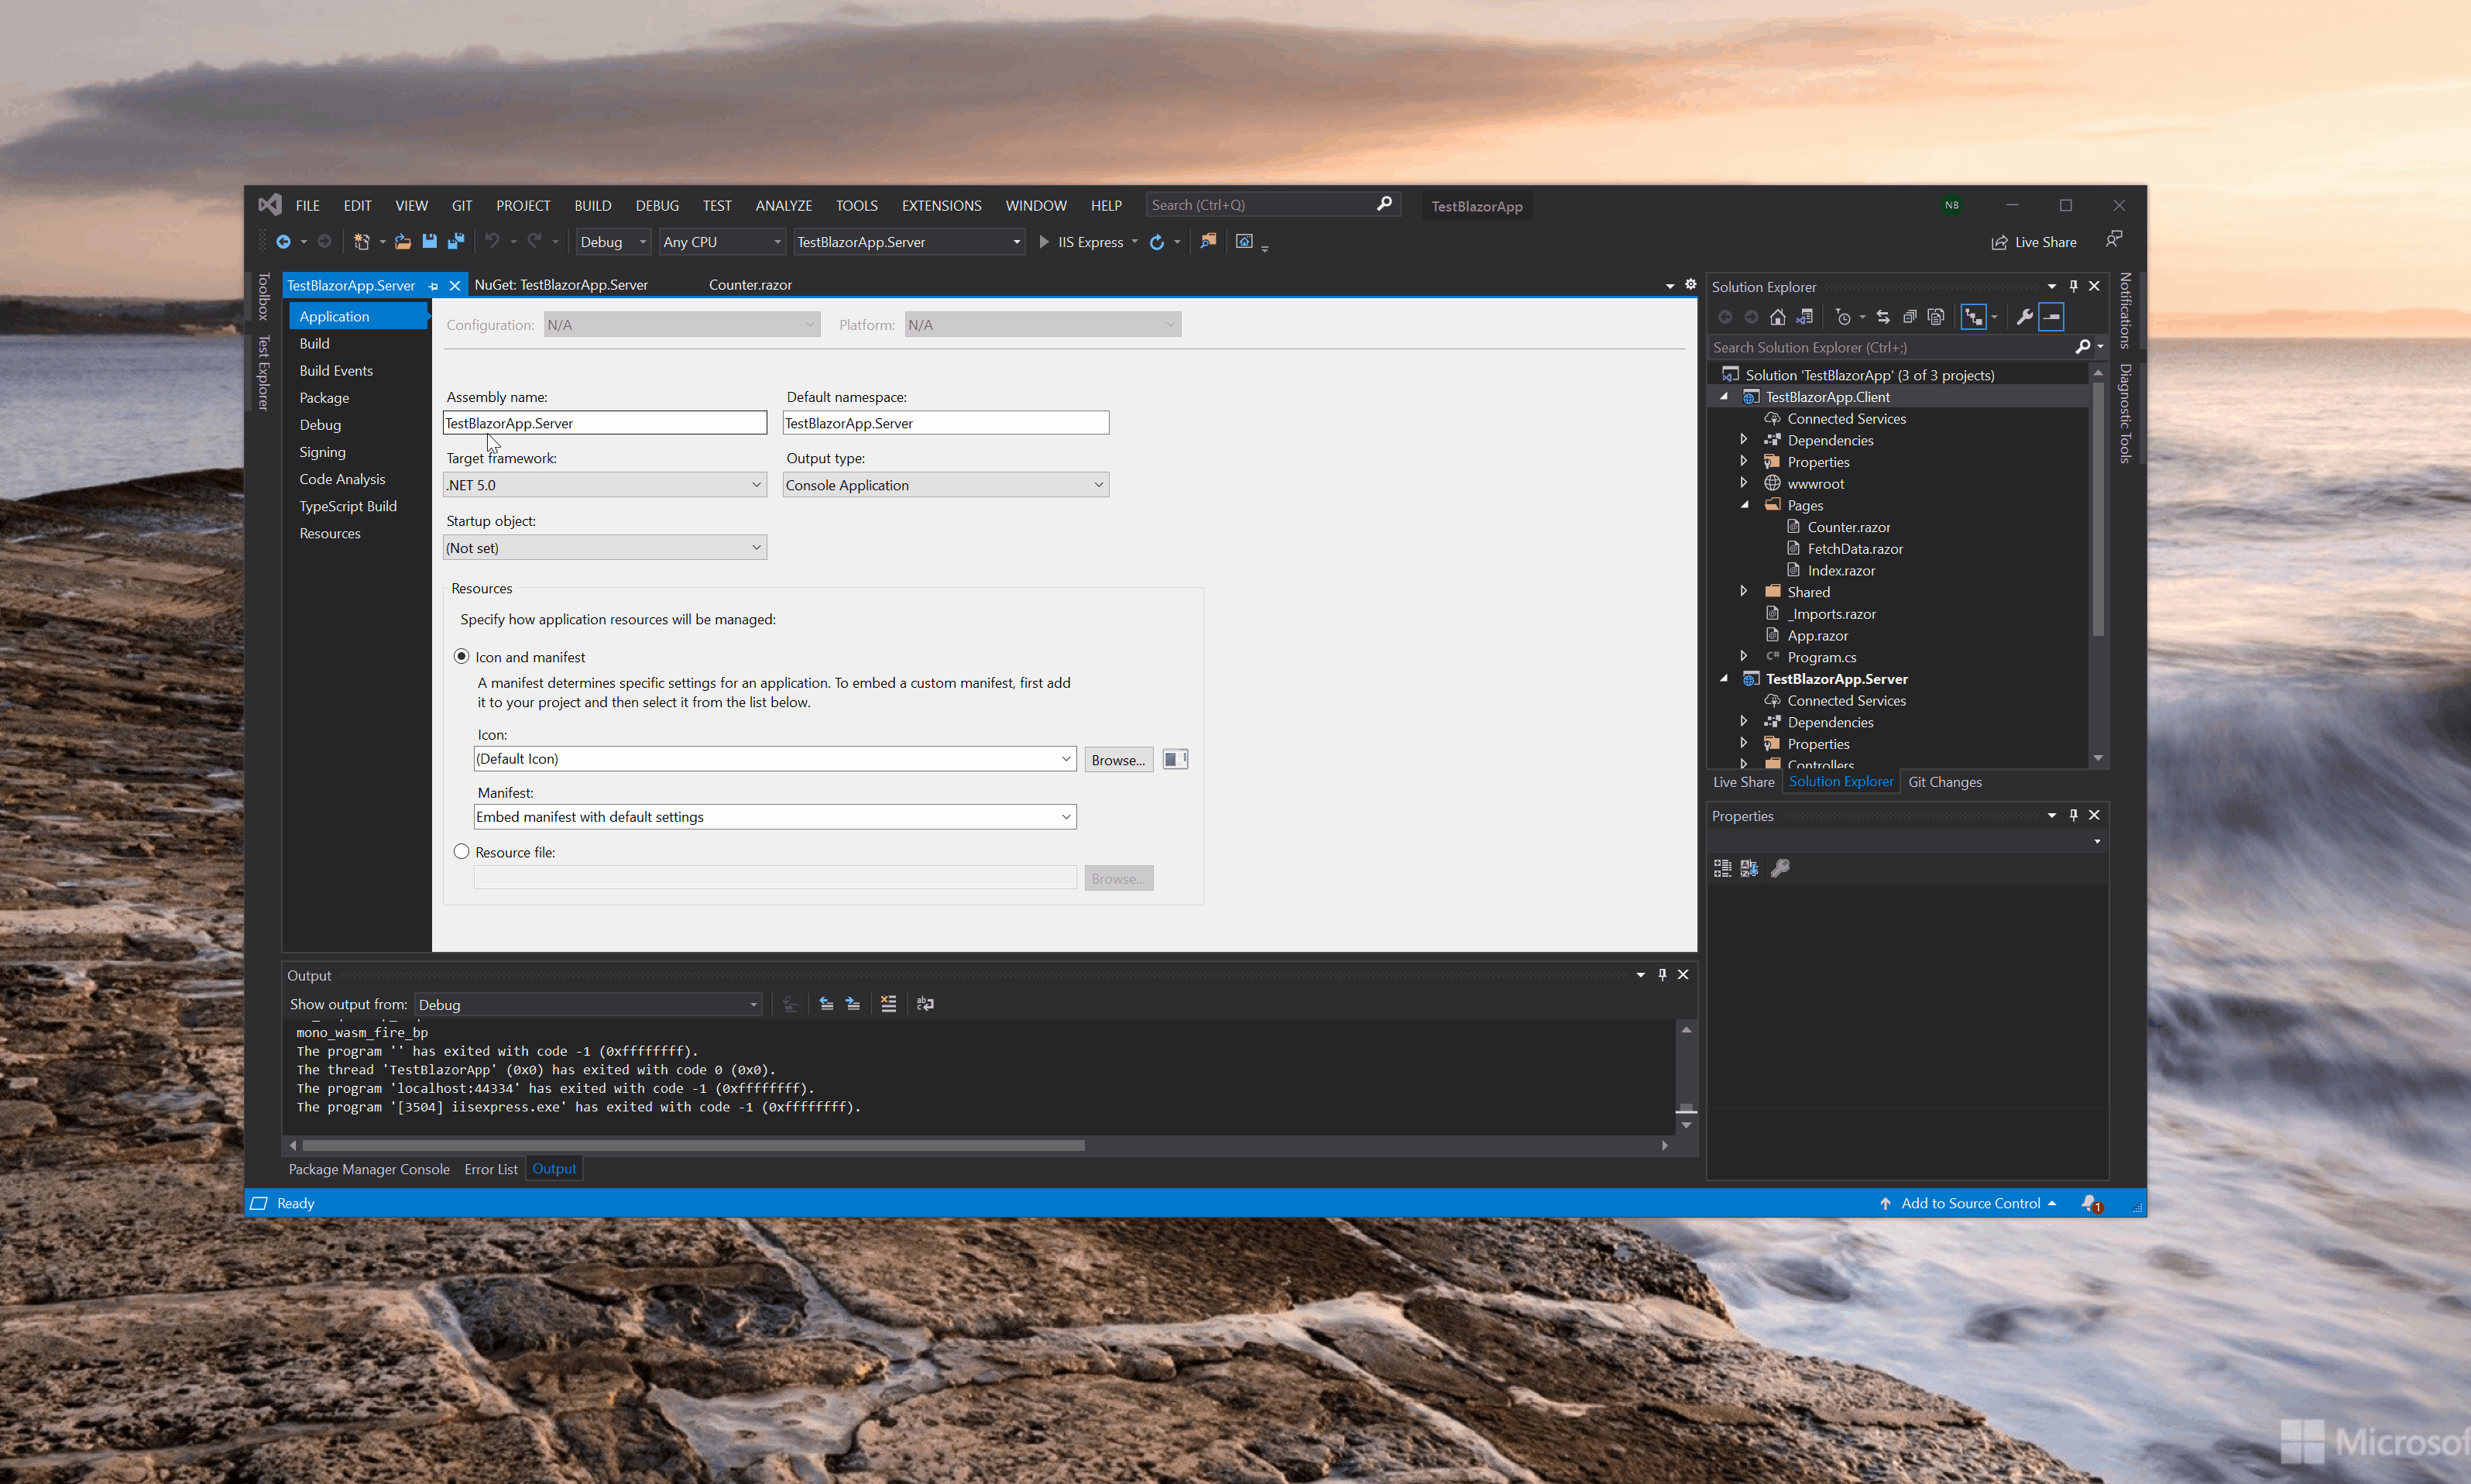Click the Solution Explorer Home icon

click(x=1777, y=317)
